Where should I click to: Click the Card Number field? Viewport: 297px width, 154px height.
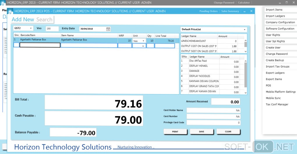(214, 117)
